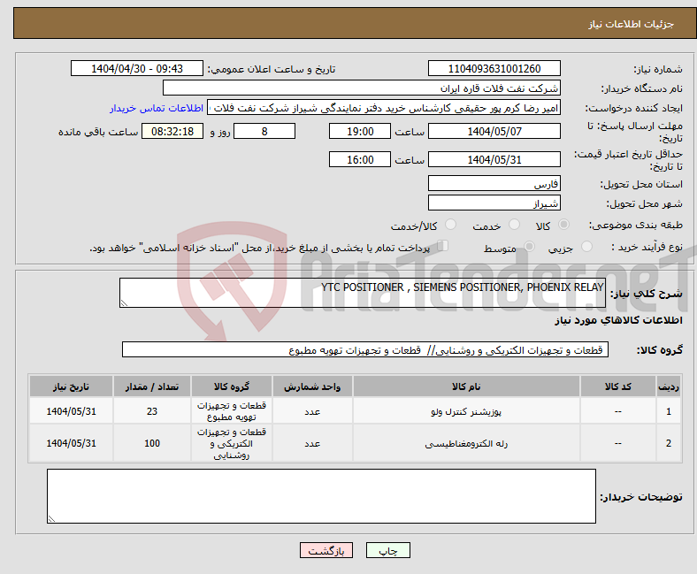Click the general description text area
697x574 pixels.
click(363, 293)
